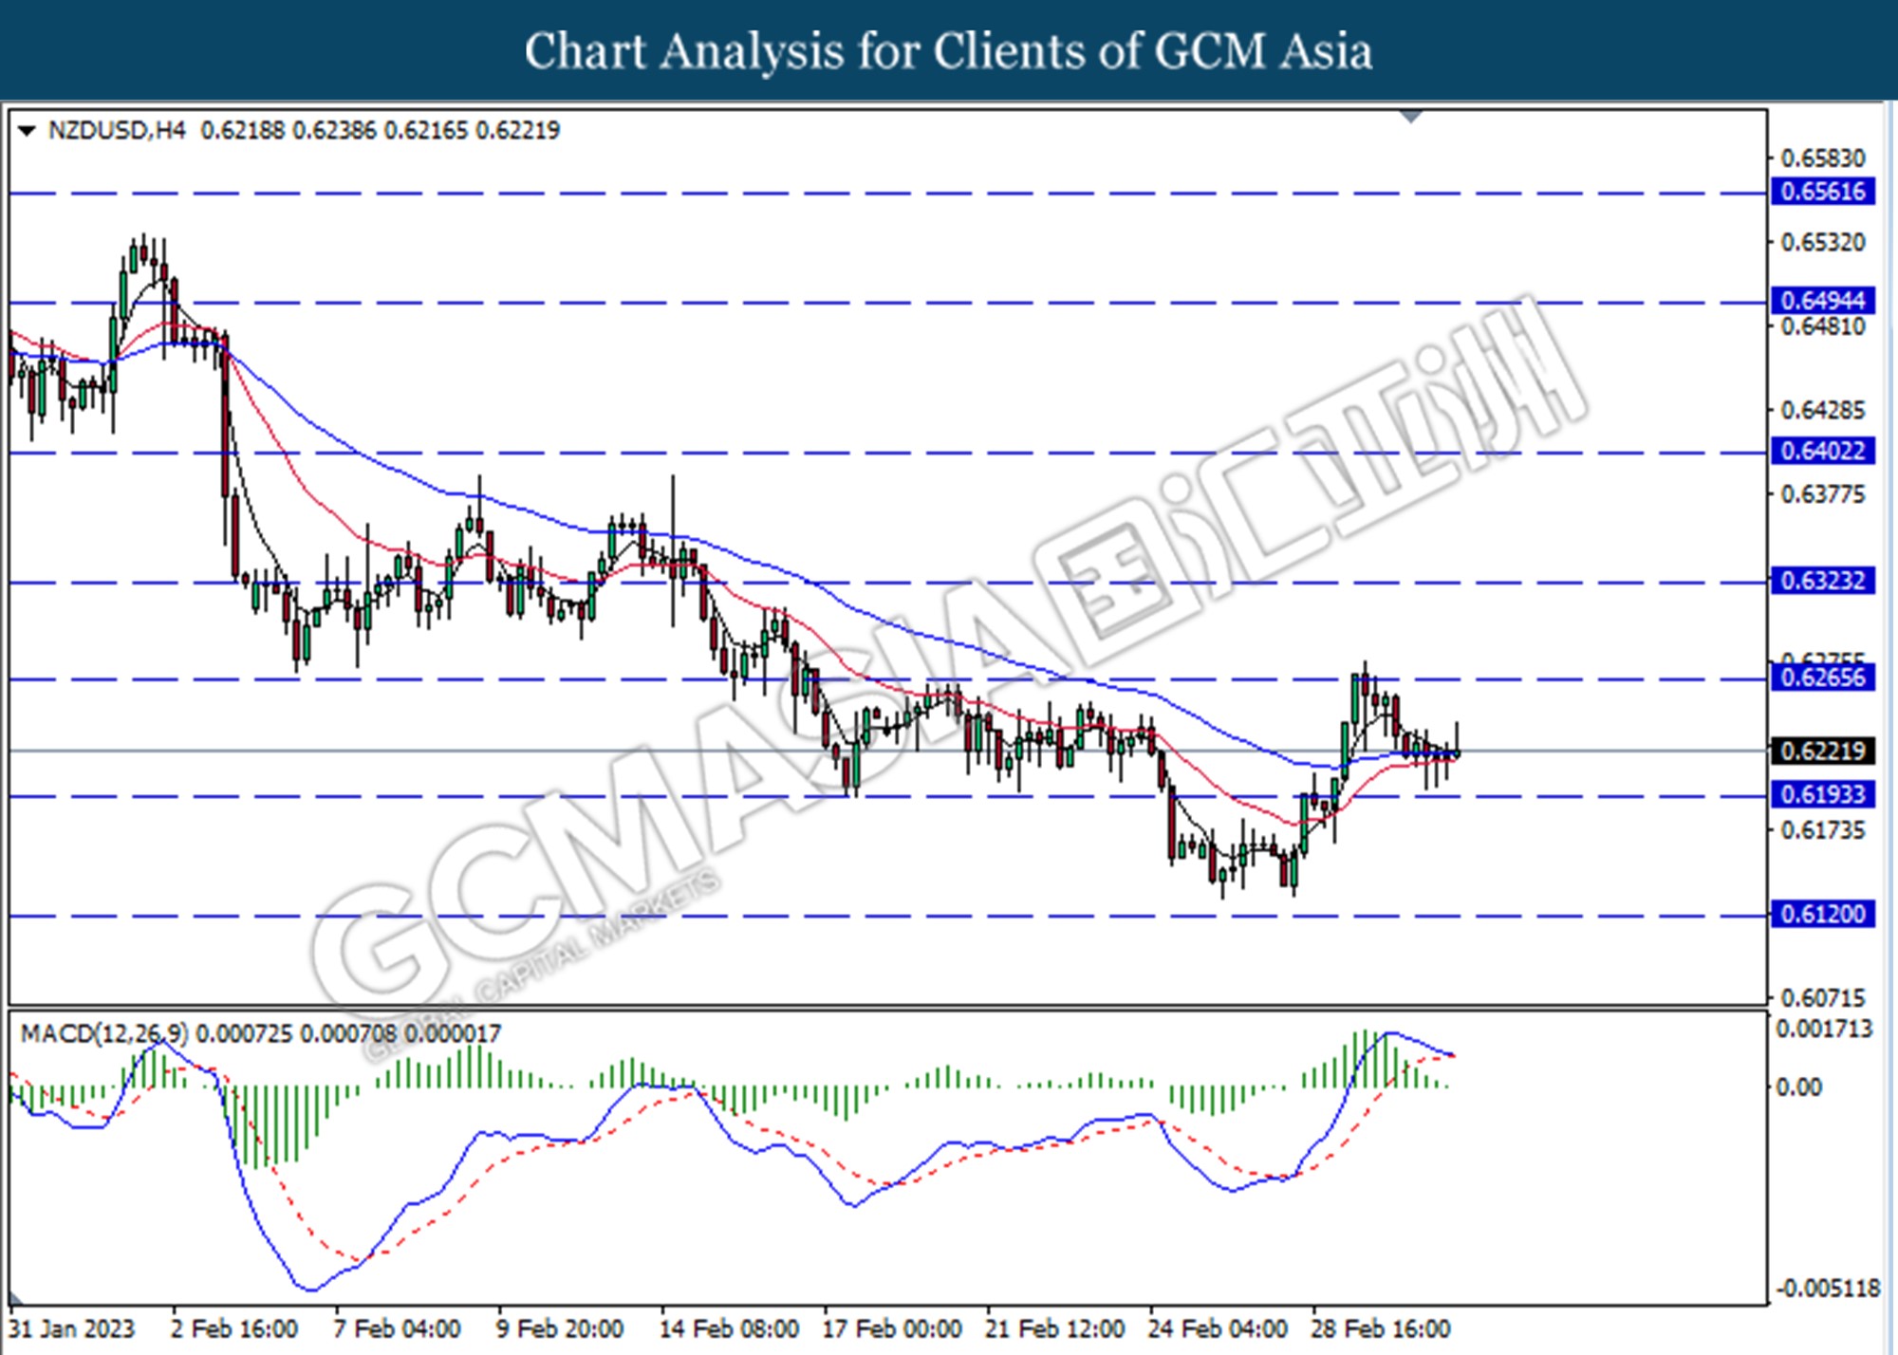Click the 28 Feb 16:00 time label
The height and width of the screenshot is (1355, 1898).
1381,1328
